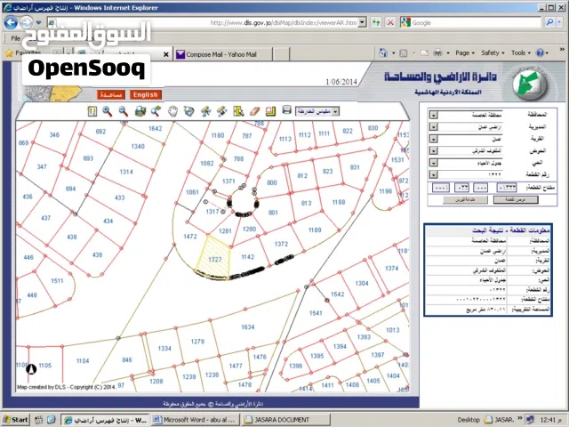Open the Windows Start button
Viewport: 569px width, 427px height.
click(15, 420)
